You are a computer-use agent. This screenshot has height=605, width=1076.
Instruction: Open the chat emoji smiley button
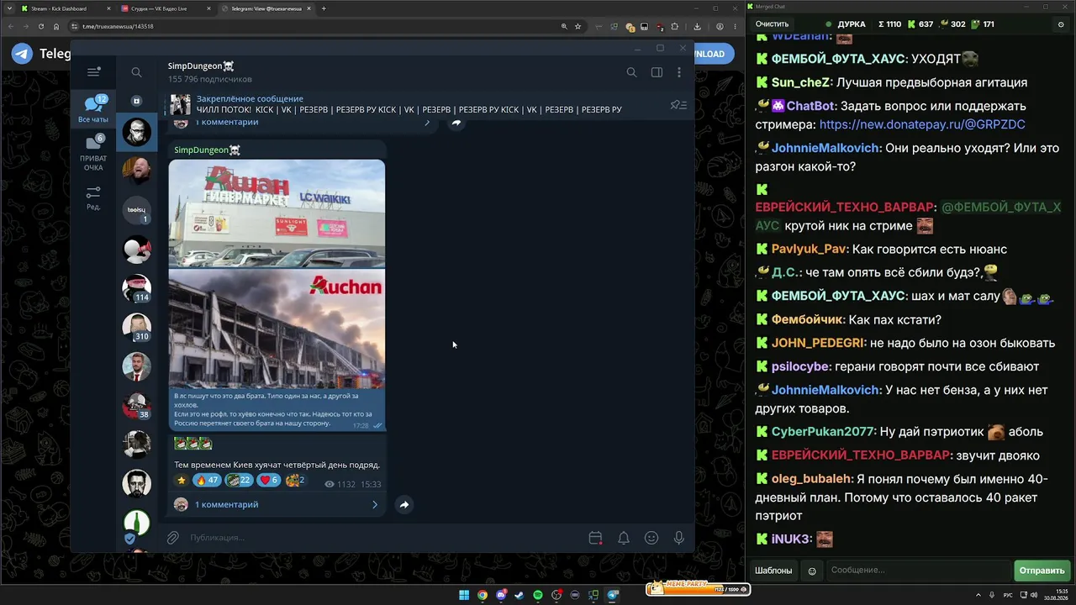point(812,571)
